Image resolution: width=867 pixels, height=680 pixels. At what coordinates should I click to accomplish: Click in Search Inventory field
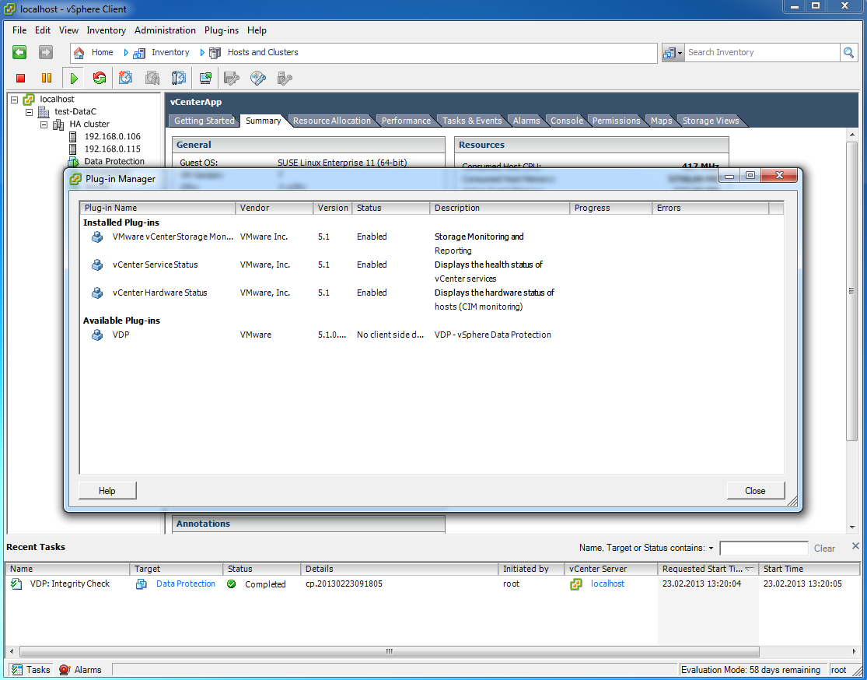pyautogui.click(x=762, y=53)
